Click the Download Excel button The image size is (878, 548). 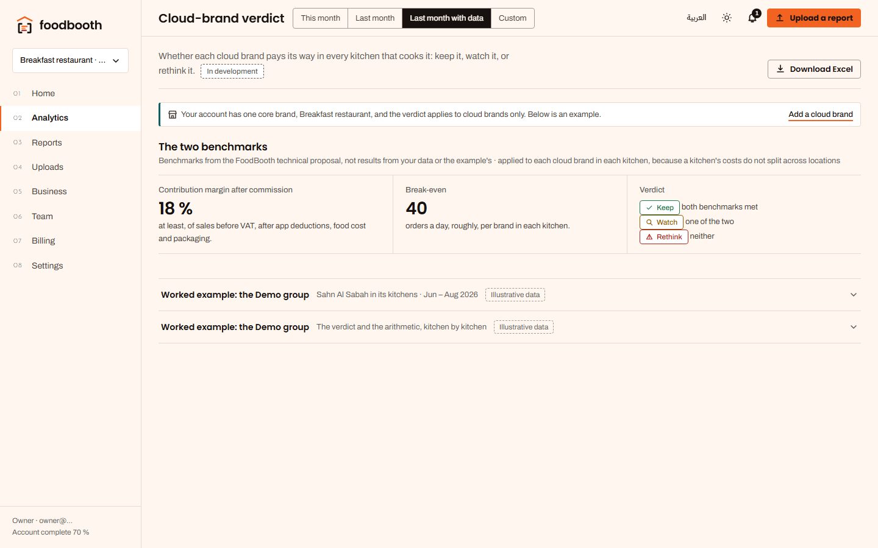(814, 69)
